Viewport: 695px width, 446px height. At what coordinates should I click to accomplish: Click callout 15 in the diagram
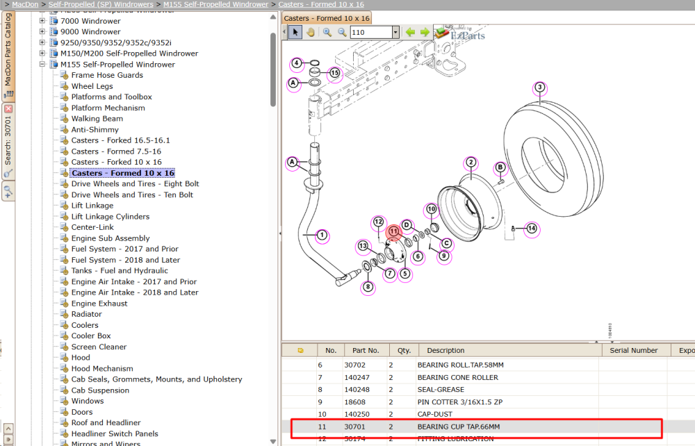[x=335, y=73]
